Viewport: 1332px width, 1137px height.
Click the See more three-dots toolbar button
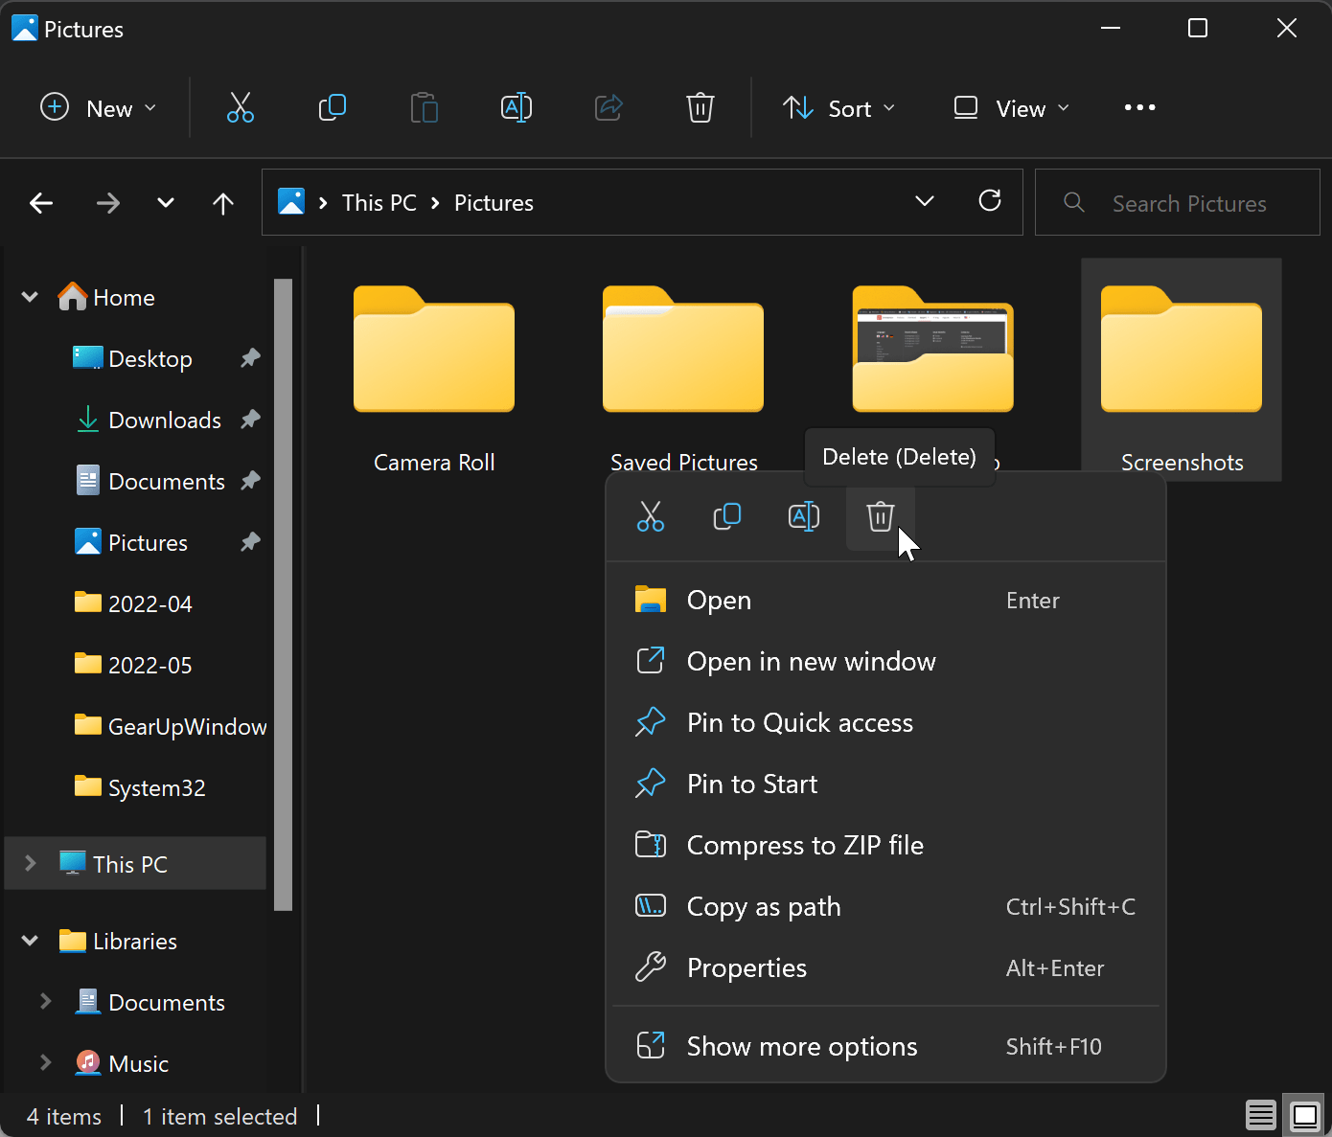(1139, 108)
